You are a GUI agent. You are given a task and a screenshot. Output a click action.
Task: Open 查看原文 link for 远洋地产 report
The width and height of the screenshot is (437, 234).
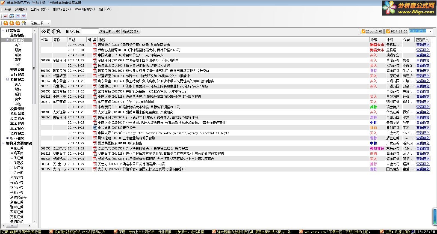tap(423, 45)
